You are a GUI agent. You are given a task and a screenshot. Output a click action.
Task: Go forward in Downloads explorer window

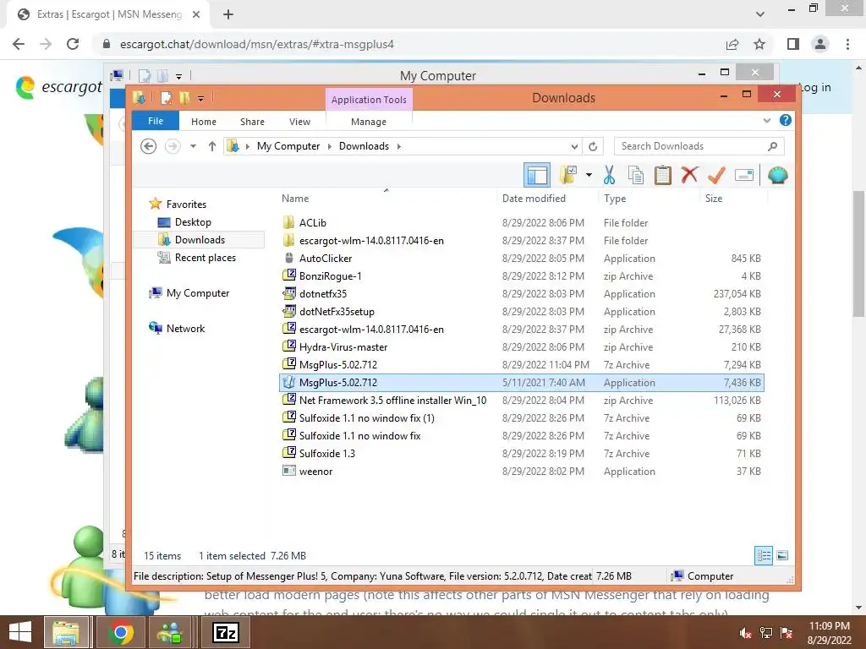pos(173,146)
